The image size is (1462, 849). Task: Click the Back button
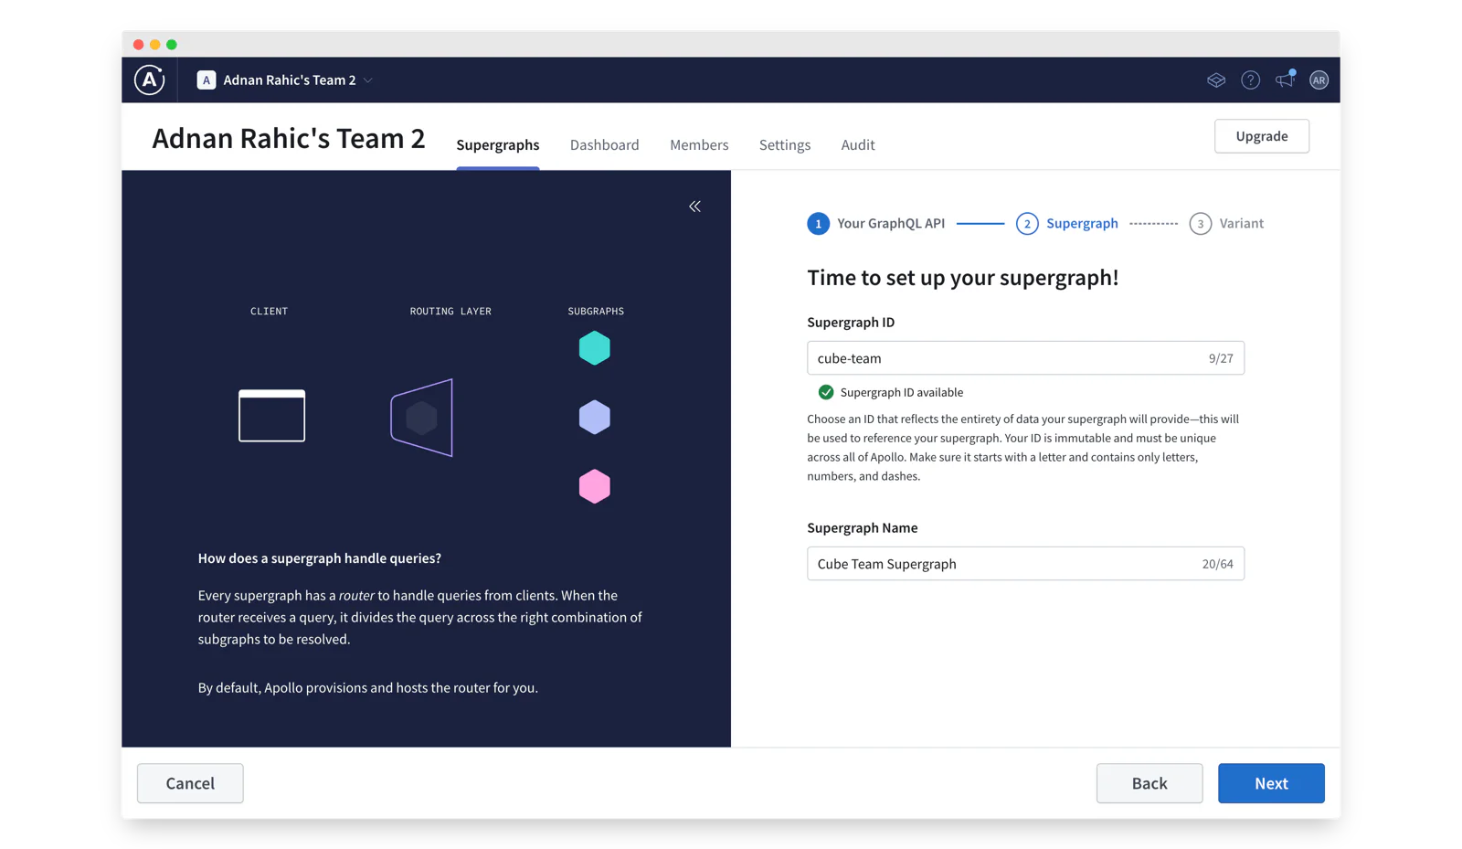1149,783
